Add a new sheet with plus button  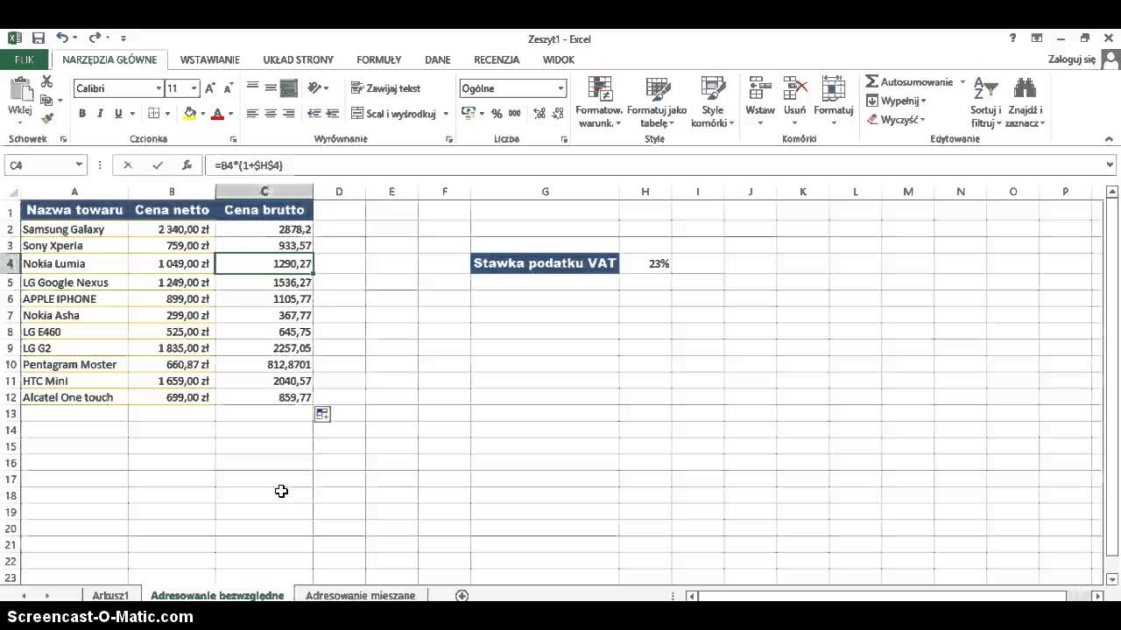(462, 595)
